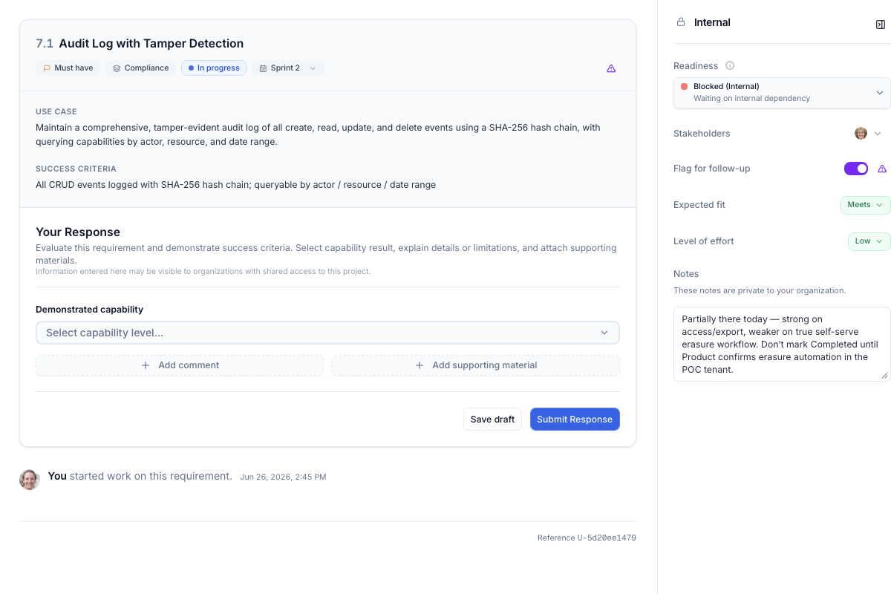The image size is (891, 594).
Task: Open the Level of effort Low dropdown
Action: 869,241
